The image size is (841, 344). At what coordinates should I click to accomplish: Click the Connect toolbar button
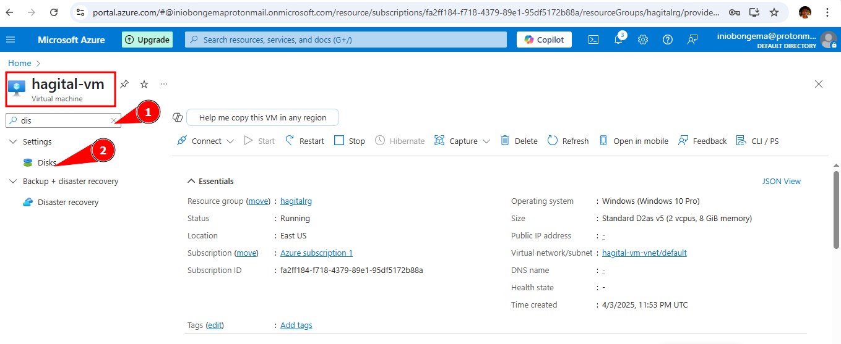[x=199, y=141]
